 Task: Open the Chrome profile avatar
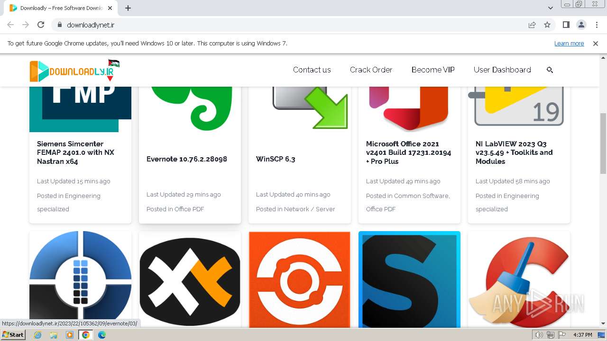pos(581,25)
